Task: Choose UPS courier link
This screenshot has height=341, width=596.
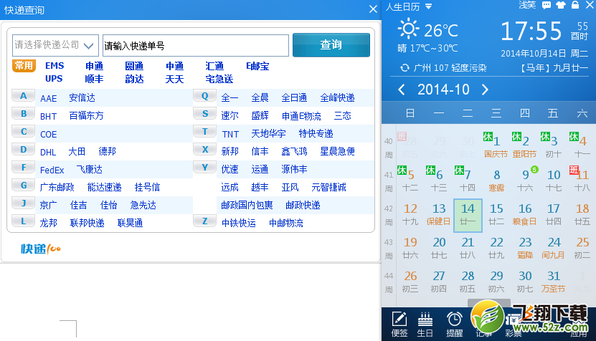Action: [54, 79]
